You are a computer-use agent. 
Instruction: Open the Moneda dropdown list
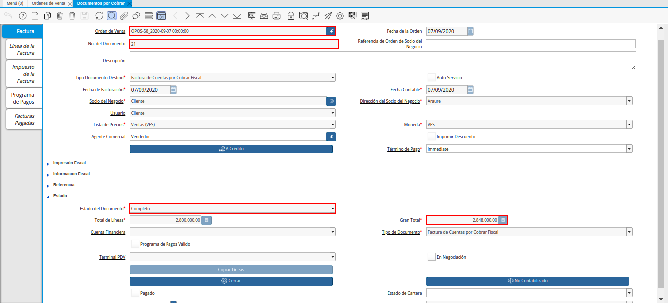[x=629, y=124]
